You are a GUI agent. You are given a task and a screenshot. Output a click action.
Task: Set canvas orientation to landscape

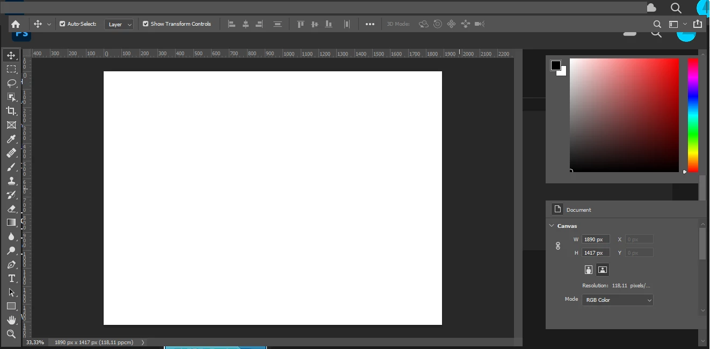pos(603,270)
